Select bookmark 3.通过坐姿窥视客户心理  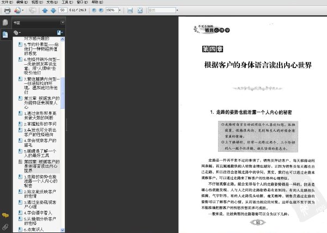(40, 204)
